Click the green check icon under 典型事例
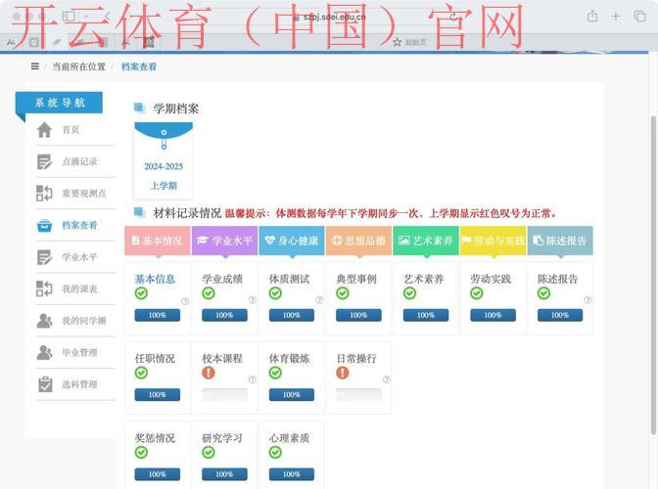 pyautogui.click(x=343, y=293)
